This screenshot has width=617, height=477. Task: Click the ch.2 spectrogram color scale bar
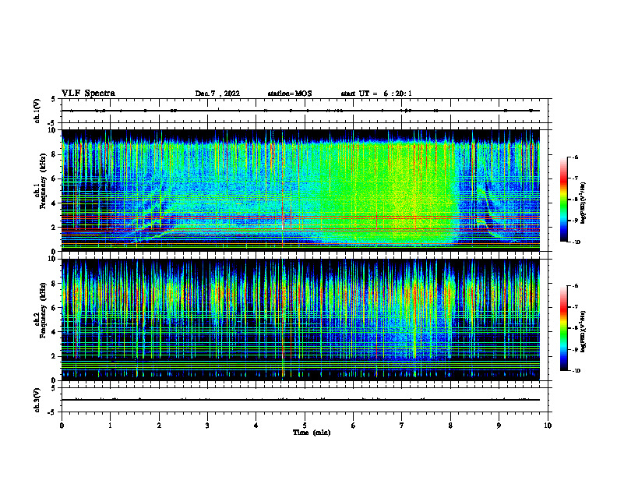(x=563, y=328)
